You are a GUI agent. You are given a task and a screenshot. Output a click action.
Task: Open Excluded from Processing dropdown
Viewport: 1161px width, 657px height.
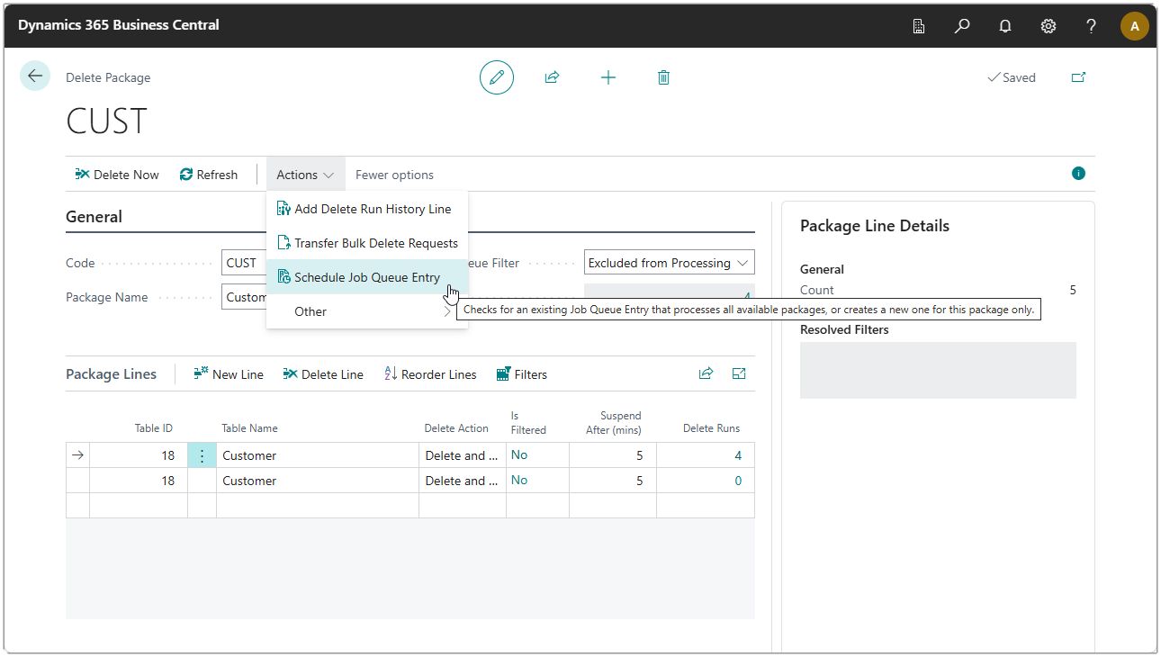669,263
